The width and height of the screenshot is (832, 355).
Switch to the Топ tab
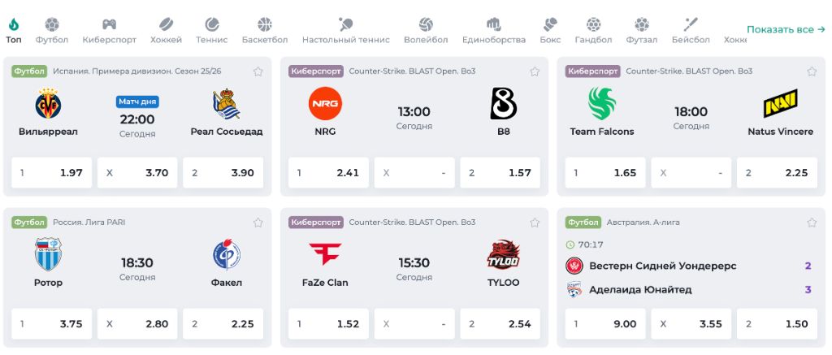[x=14, y=30]
